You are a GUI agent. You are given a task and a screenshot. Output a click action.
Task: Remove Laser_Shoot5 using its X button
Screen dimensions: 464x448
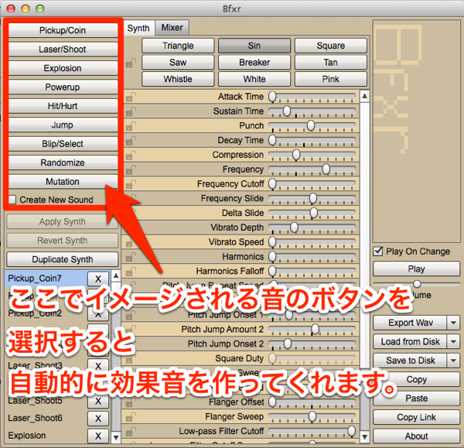(x=98, y=402)
